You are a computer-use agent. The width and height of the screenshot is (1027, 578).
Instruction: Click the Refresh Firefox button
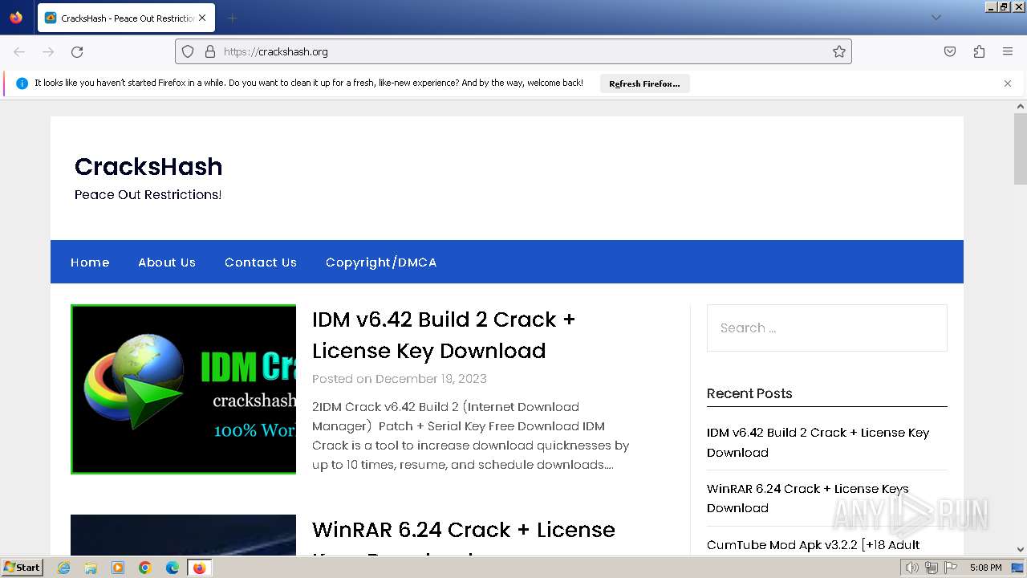pyautogui.click(x=644, y=83)
